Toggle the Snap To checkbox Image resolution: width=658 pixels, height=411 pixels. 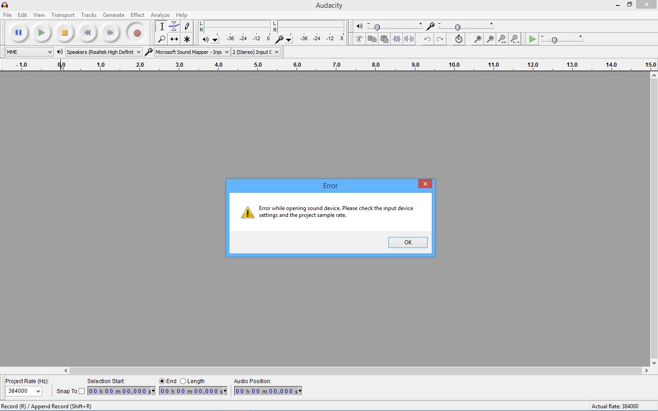pyautogui.click(x=82, y=391)
